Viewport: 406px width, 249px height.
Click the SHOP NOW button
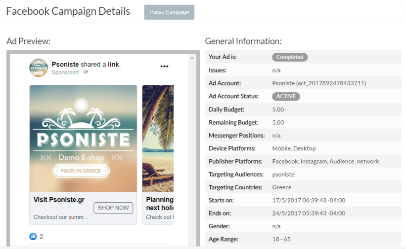113,208
